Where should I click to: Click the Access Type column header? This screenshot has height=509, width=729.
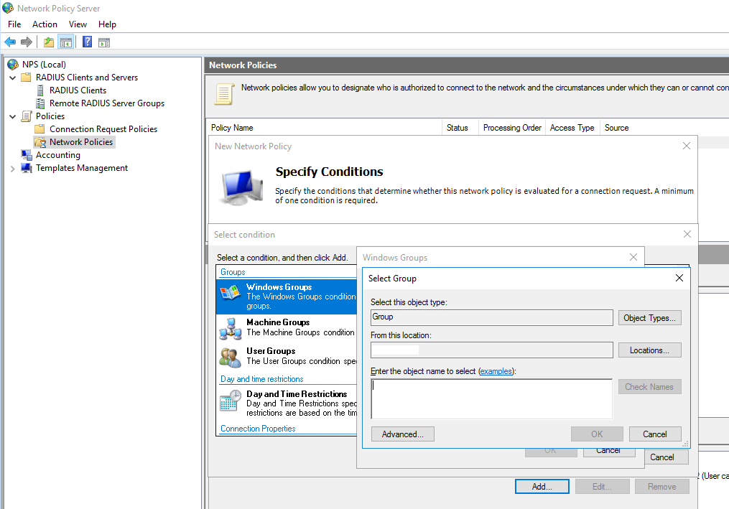pos(572,128)
